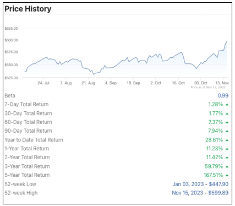Click the up arrow beside 1.28%
This screenshot has width=235, height=206.
click(227, 105)
